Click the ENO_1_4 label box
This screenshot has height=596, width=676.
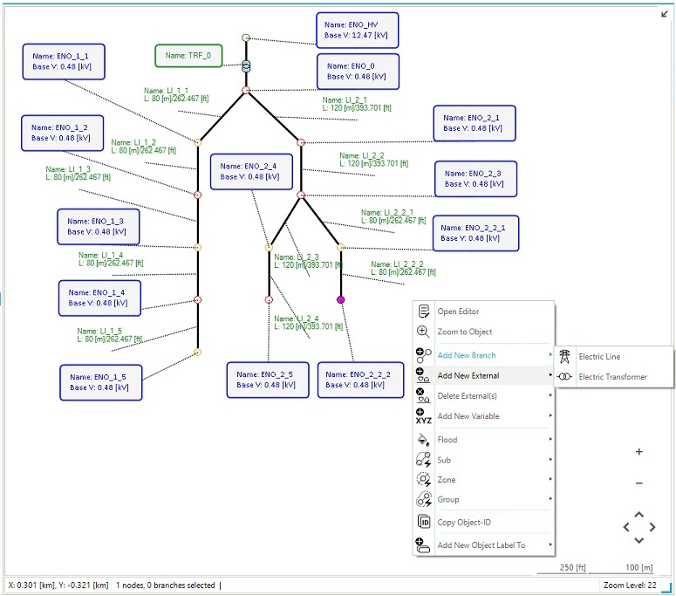pyautogui.click(x=99, y=298)
